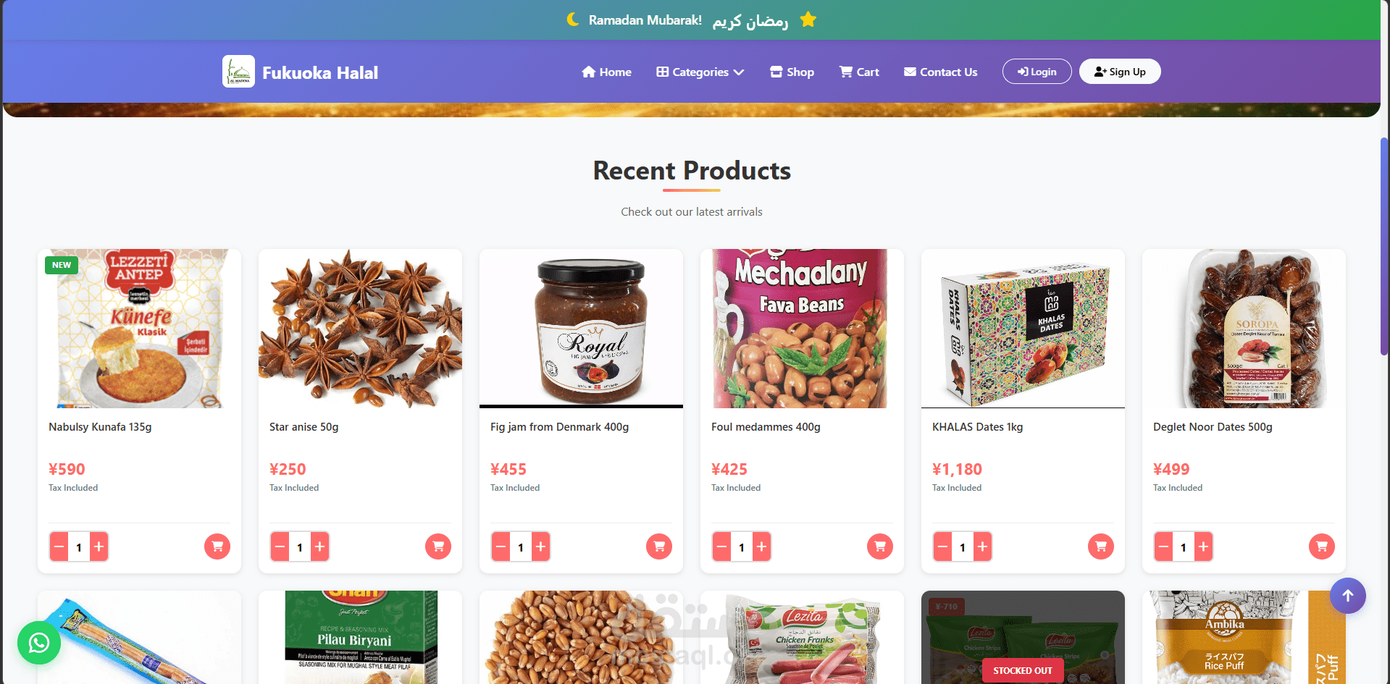This screenshot has width=1390, height=684.
Task: Click the Fig jam quantity input field
Action: 521,547
